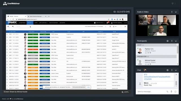Open the browser profile avatar icon
Viewport: 181px width, 101px height.
click(123, 19)
